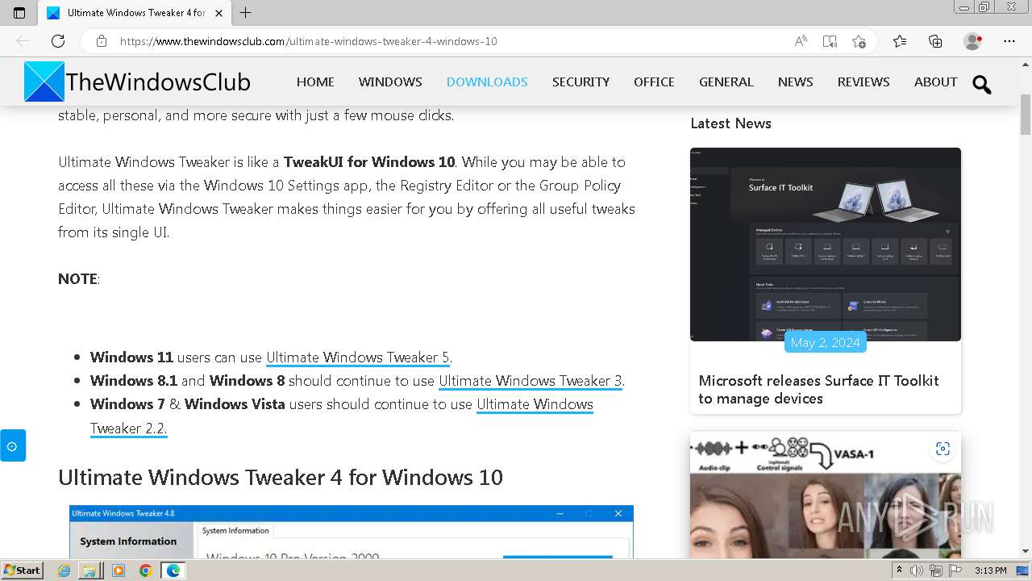
Task: Click the Ultimate Windows Tweaker 4.8 screenshot
Action: 352,532
